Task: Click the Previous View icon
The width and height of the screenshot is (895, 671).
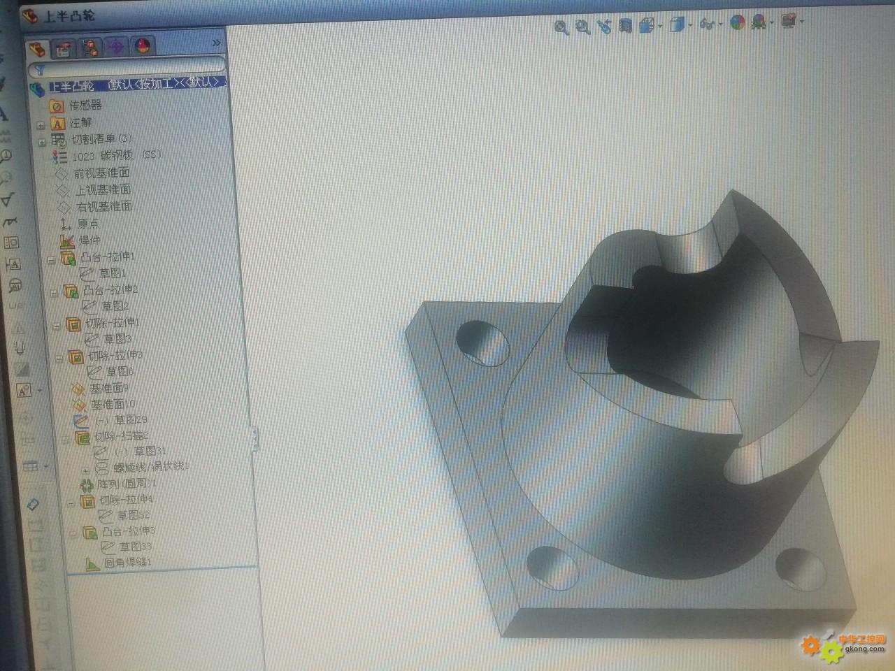Action: (x=604, y=27)
